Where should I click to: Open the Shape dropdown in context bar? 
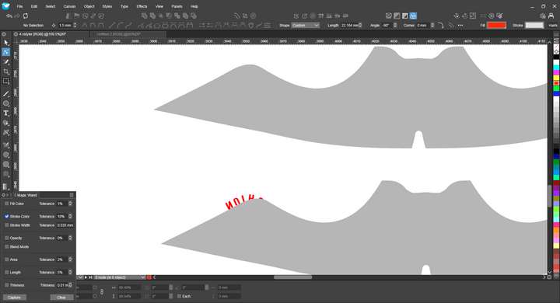[x=306, y=26]
